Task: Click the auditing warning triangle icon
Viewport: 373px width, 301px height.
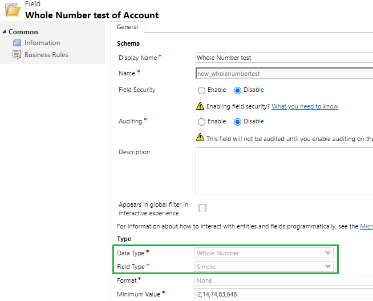Action: 200,137
